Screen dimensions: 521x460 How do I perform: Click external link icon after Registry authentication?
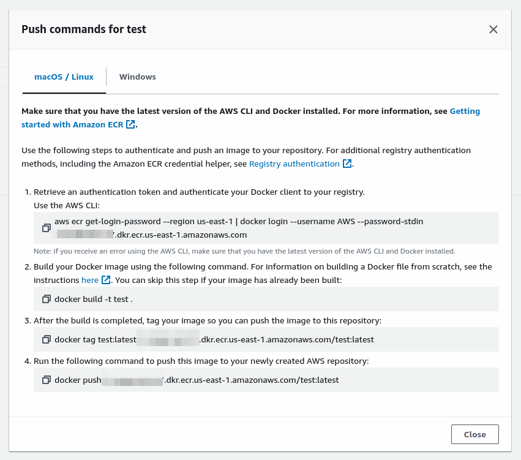point(347,164)
